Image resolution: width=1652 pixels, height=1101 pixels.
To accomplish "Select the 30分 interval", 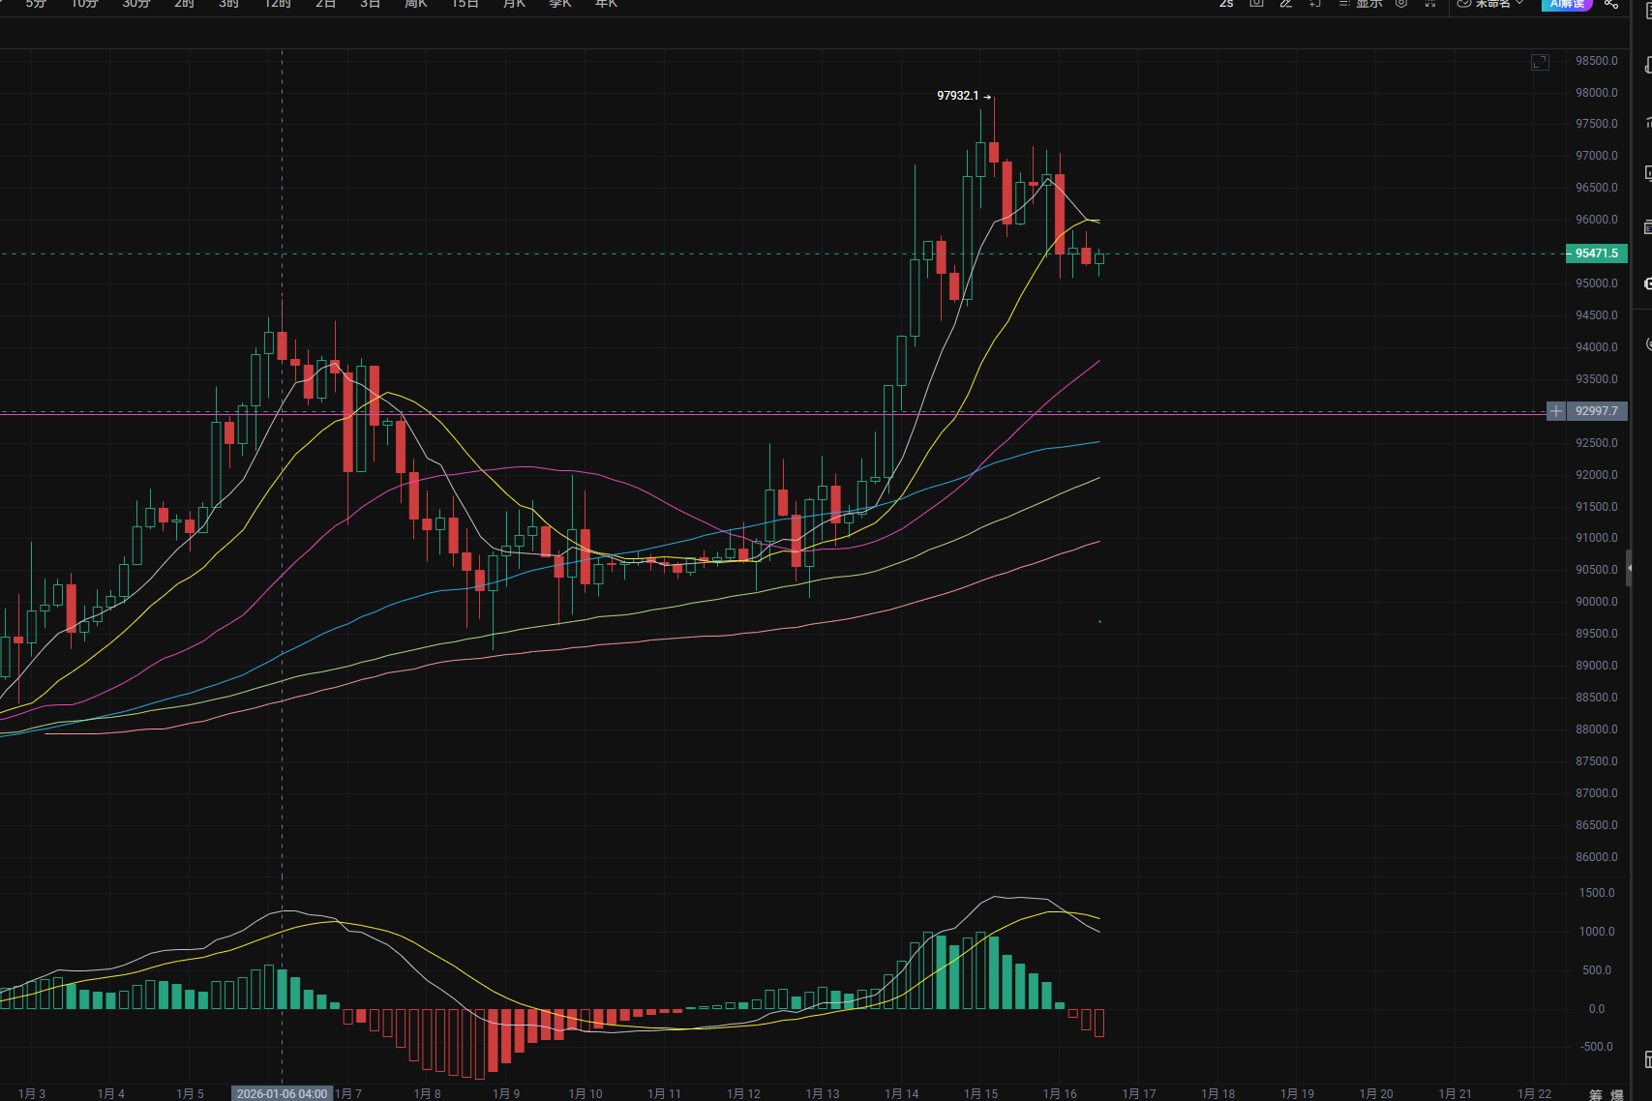I will click(136, 4).
